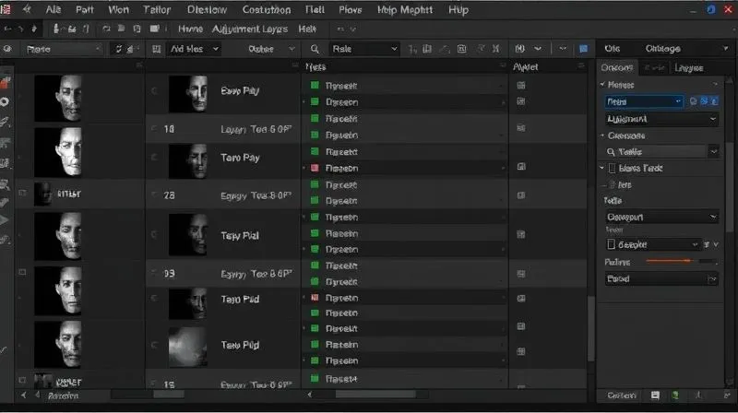Viewport: 738px width, 413px height.
Task: Toggle the Blans Terde checkbox
Action: click(612, 168)
